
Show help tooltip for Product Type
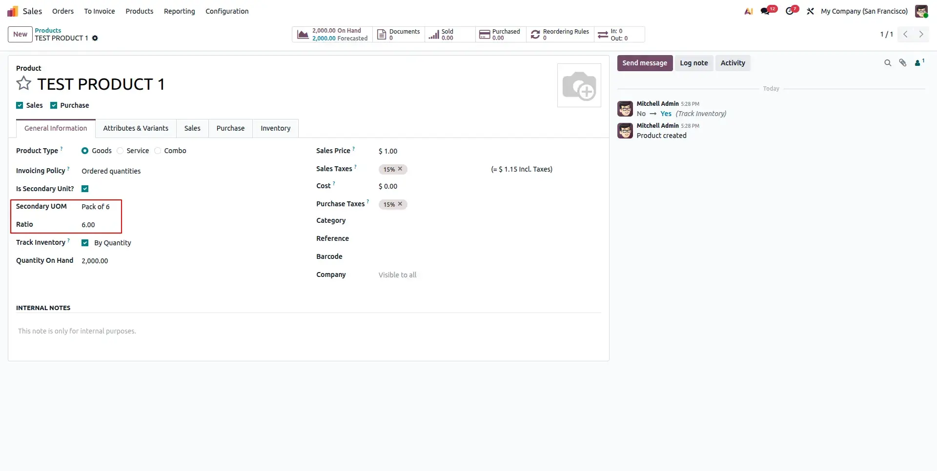tap(61, 148)
